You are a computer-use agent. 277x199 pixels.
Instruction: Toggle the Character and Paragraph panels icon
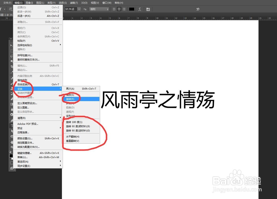[x=148, y=9]
